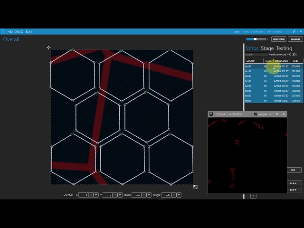Click the stage zoom slider handle
Image resolution: width=304 pixels, height=228 pixels.
point(256,39)
